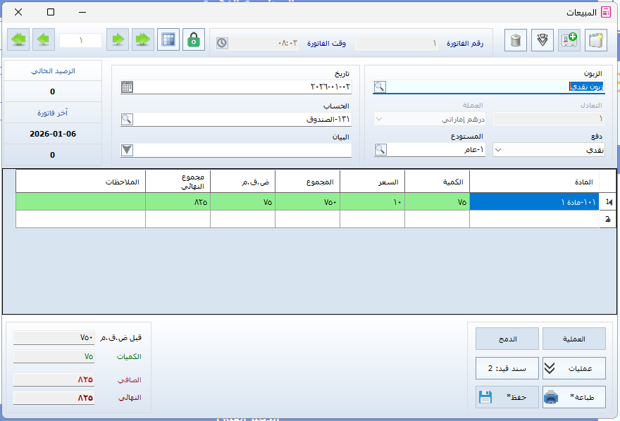The image size is (620, 421).
Task: Open the grid view icon in toolbar
Action: 168,40
